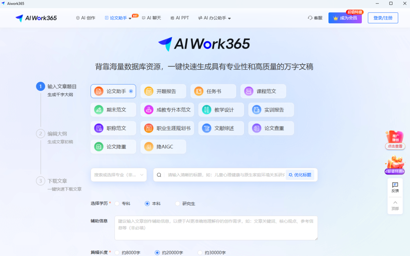410x256 pixels.
Task: Click the 职称范文 purple card icon
Action: click(99, 128)
